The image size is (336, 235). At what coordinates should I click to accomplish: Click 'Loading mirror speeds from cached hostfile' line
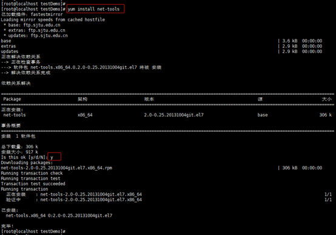coord(53,20)
